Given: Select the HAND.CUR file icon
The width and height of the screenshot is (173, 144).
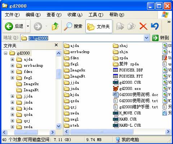Looking at the screenshot, I should click(116, 119).
